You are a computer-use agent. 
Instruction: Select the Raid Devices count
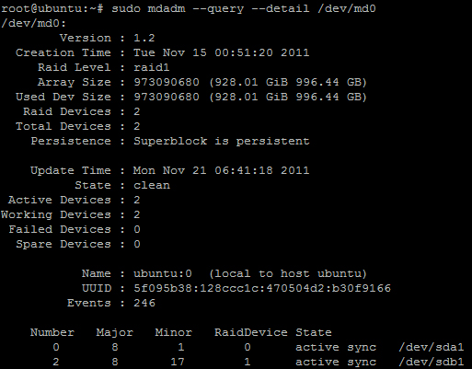click(137, 111)
